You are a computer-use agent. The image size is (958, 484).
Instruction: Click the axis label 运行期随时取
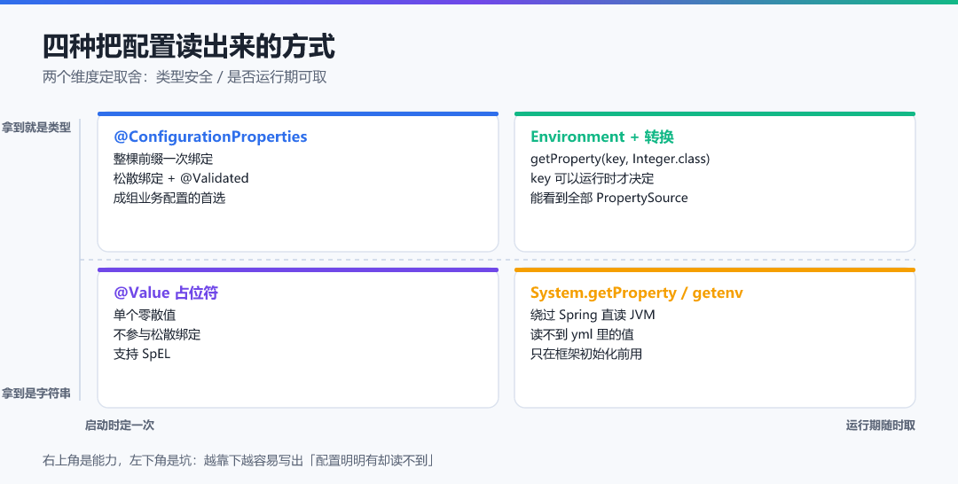(881, 425)
